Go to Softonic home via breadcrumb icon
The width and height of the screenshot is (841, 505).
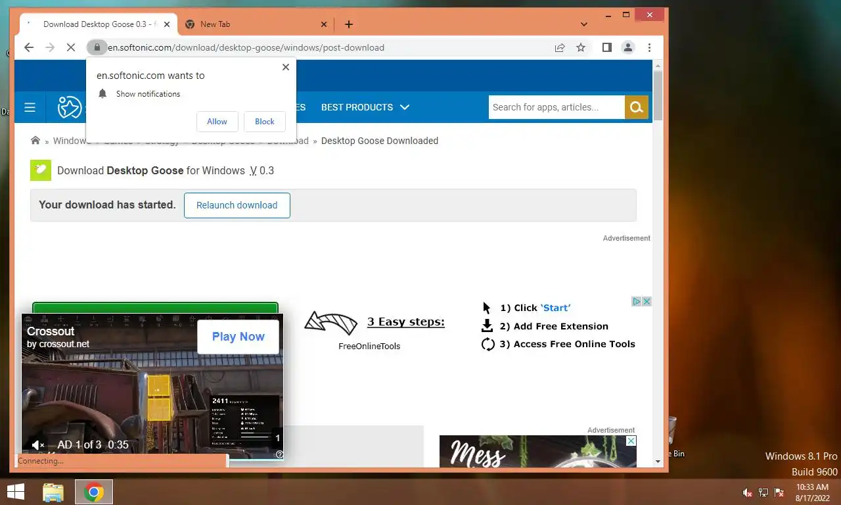point(35,141)
